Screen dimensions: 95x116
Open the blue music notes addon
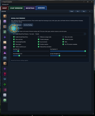tap(5, 58)
